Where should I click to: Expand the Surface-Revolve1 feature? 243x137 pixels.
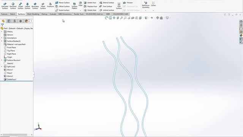click(2, 60)
